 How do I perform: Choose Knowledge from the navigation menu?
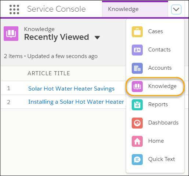click(155, 87)
